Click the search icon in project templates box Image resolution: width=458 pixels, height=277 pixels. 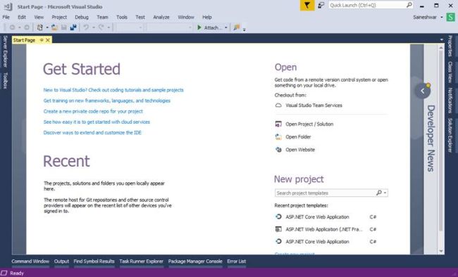[379, 193]
